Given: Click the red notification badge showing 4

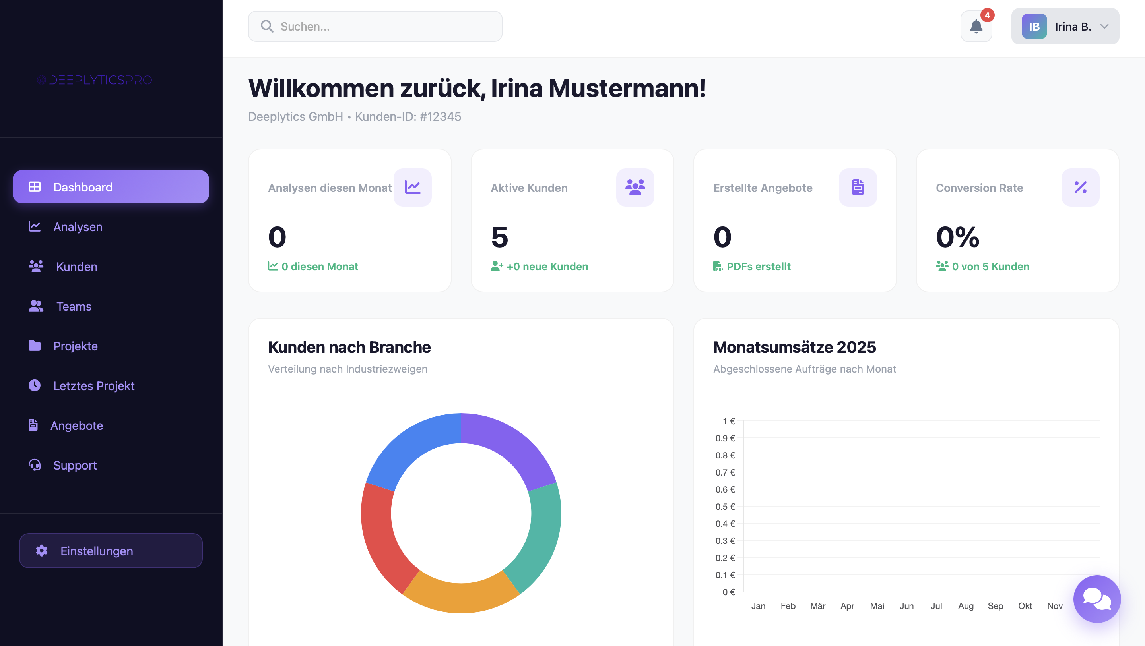Looking at the screenshot, I should click(x=987, y=15).
